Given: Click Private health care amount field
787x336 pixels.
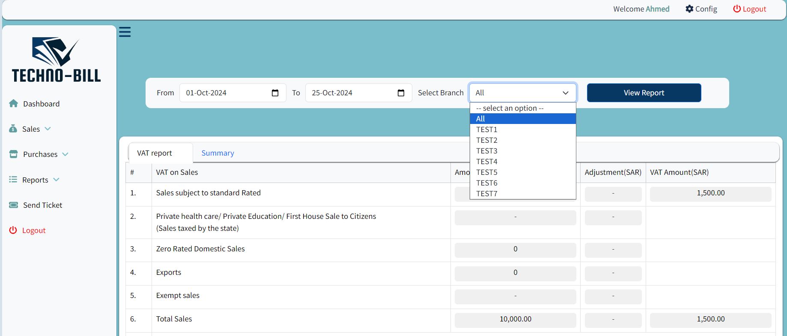Looking at the screenshot, I should (x=515, y=218).
